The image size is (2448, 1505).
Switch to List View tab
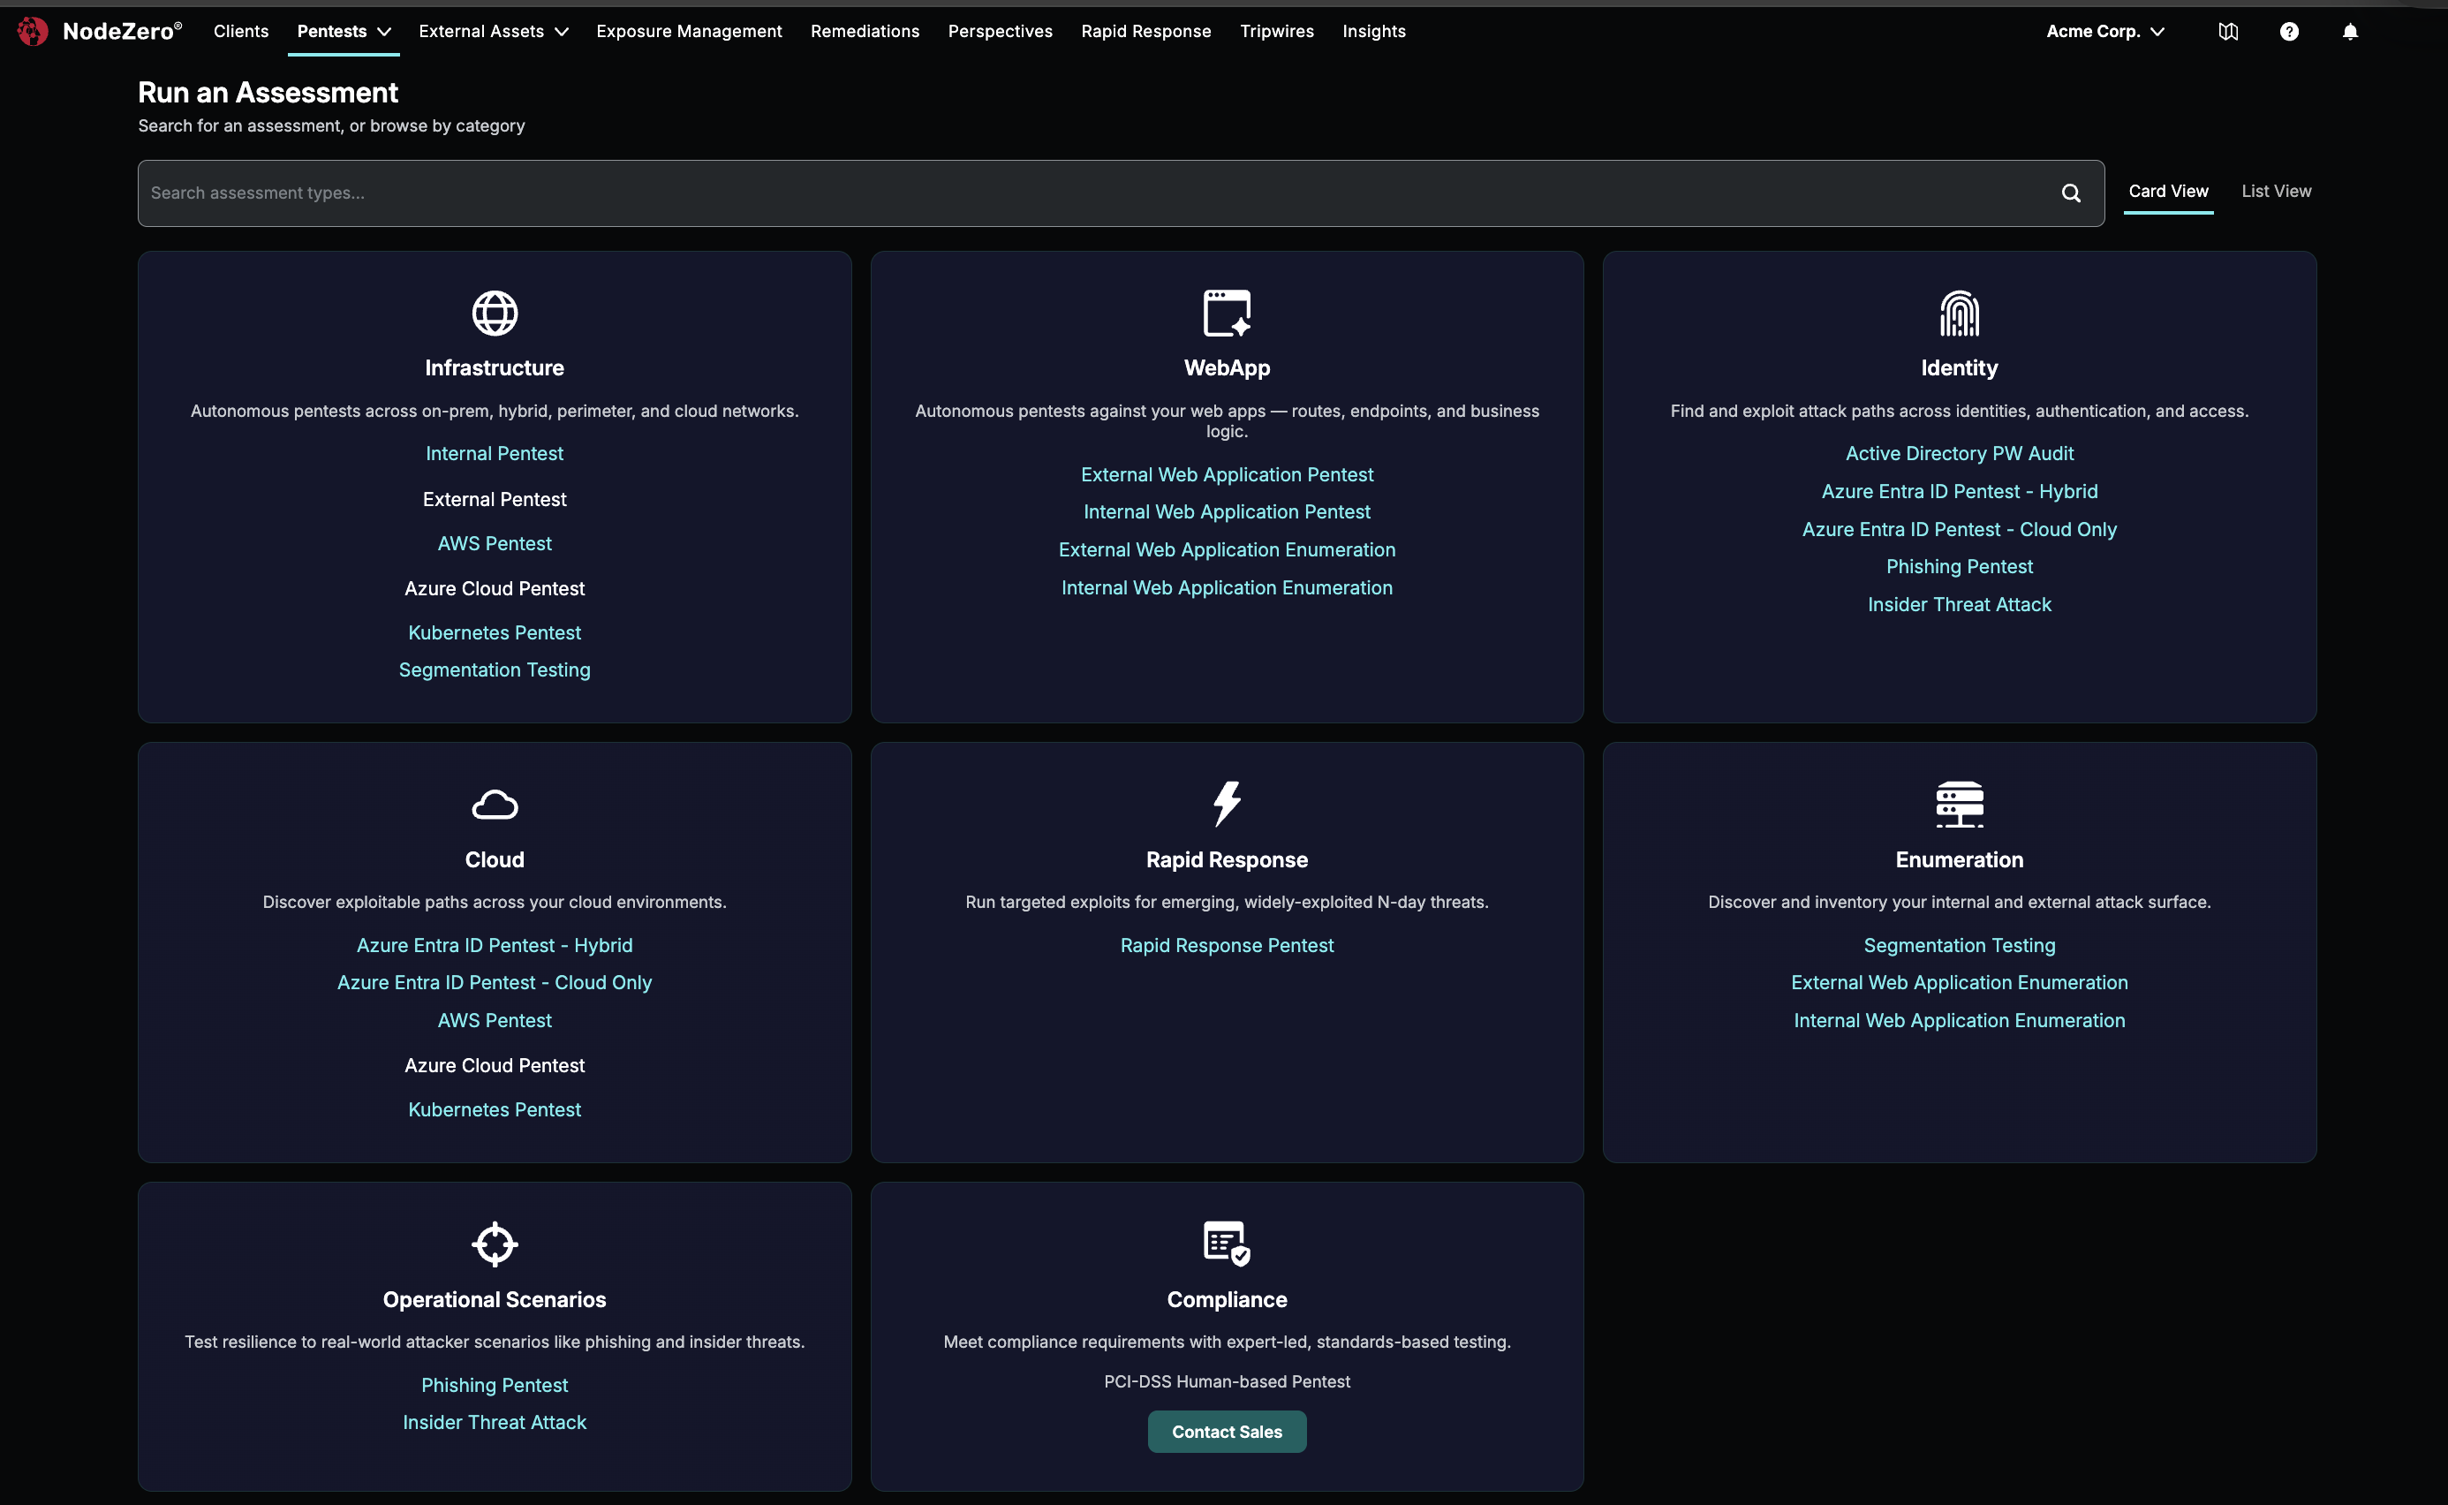tap(2276, 191)
